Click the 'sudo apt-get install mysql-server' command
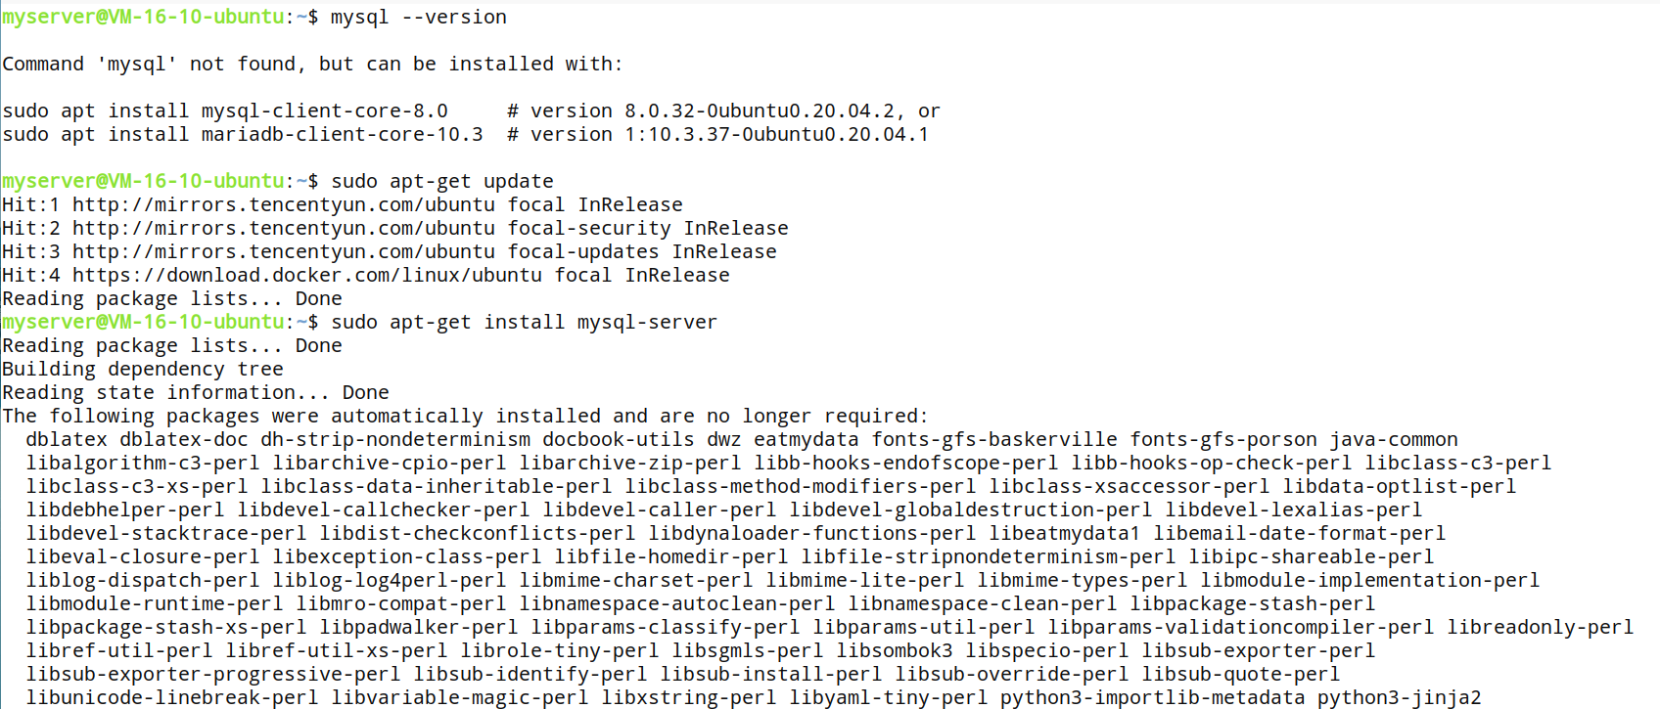 525,322
